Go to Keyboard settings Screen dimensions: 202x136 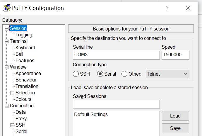(x=25, y=47)
